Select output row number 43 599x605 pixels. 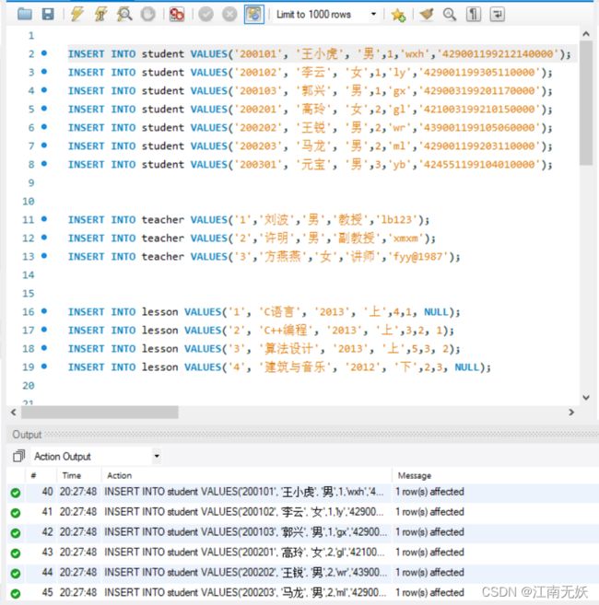coord(302,553)
